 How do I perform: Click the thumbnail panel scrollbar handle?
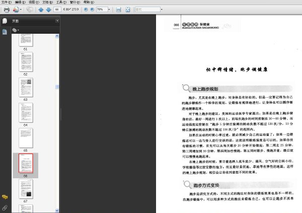(57, 87)
